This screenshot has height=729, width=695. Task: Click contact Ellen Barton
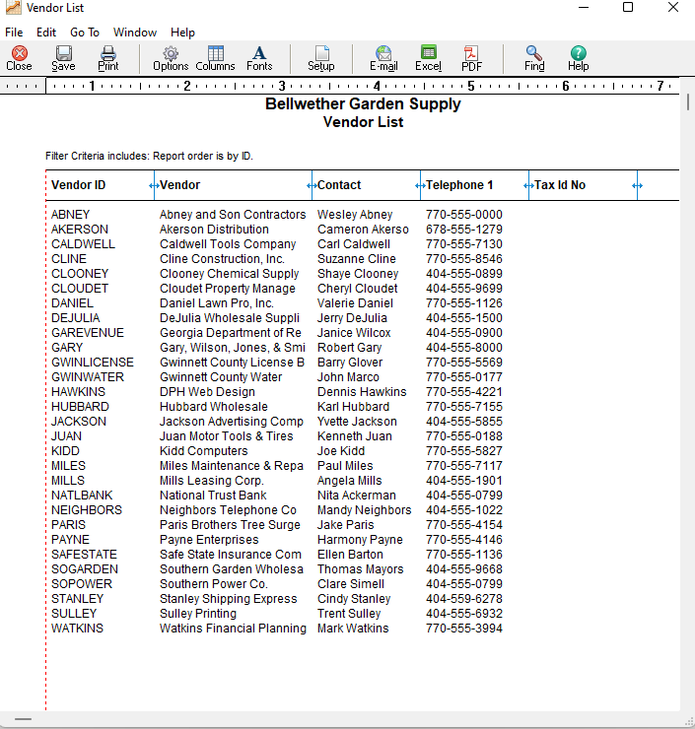(350, 555)
